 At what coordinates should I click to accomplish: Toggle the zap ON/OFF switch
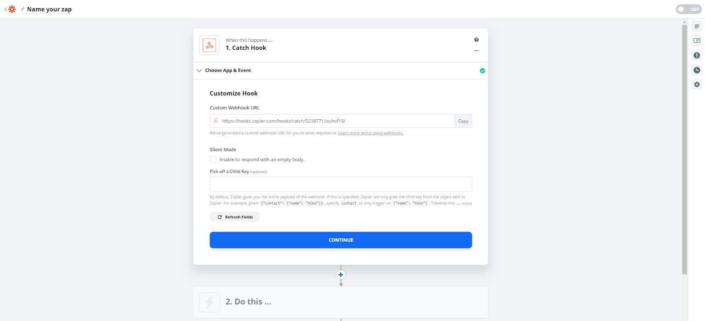pyautogui.click(x=688, y=9)
